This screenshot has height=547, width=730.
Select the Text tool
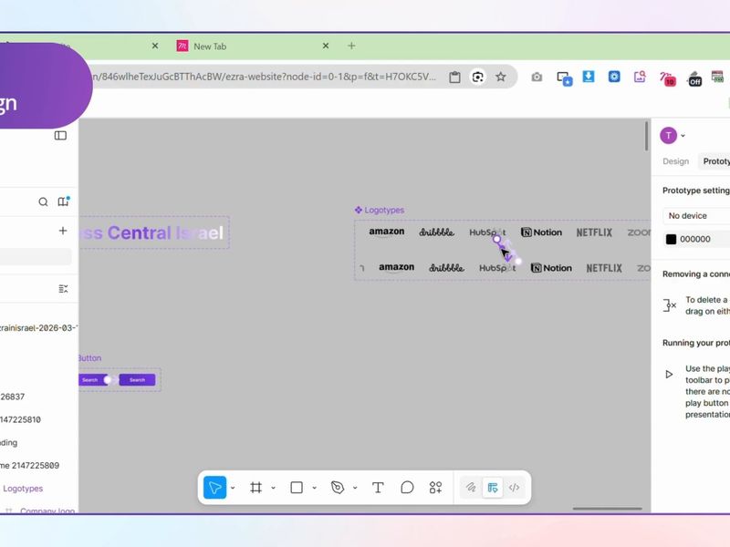pos(378,488)
